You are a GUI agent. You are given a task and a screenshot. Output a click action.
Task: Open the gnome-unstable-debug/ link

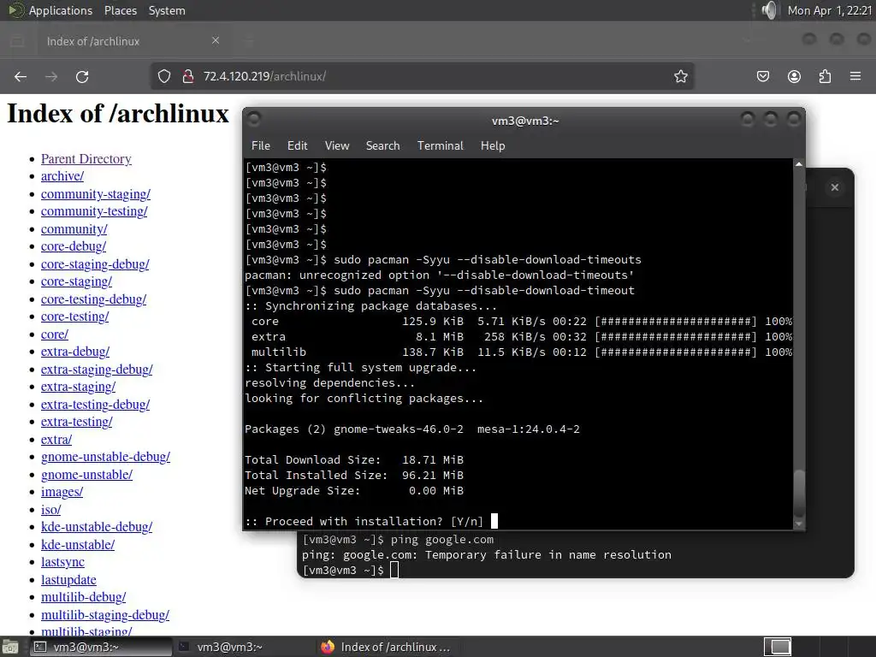tap(105, 457)
